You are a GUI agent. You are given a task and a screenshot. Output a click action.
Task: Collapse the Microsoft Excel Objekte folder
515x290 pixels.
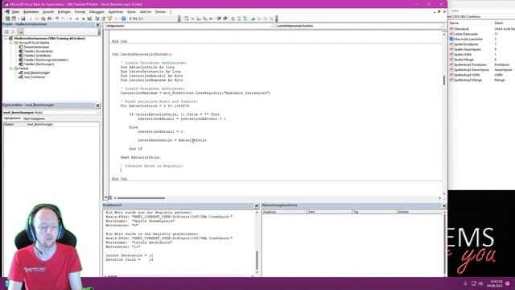(x=10, y=43)
